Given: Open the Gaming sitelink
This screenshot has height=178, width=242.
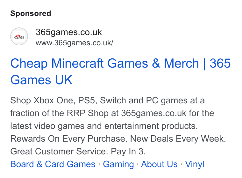Looking at the screenshot, I should pyautogui.click(x=118, y=164).
